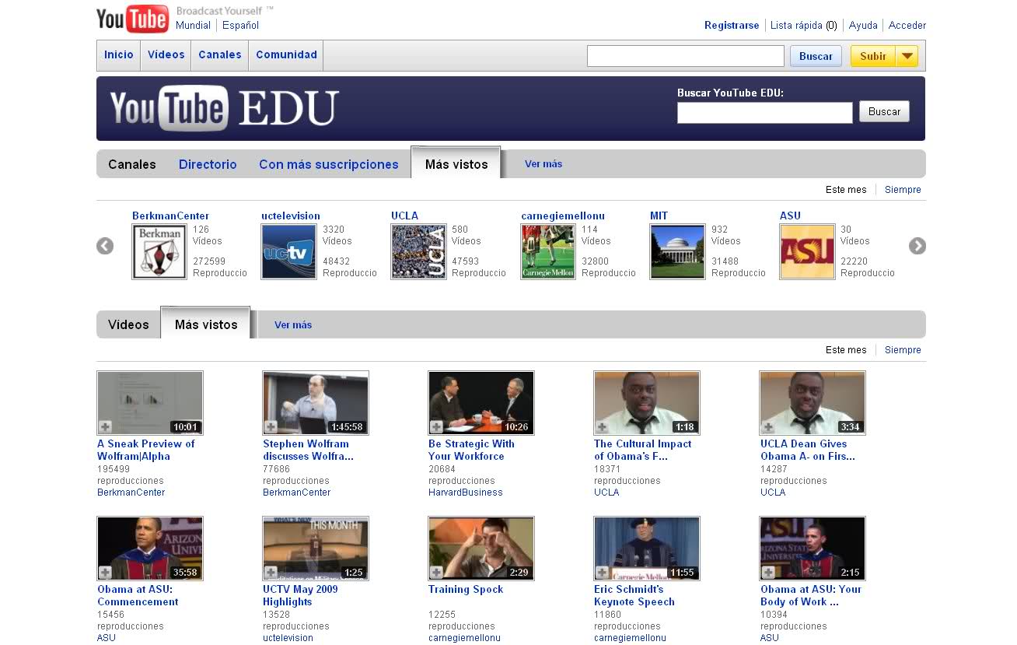
Task: Play Be Strategic With Your Workforce thumbnail
Action: coord(481,403)
